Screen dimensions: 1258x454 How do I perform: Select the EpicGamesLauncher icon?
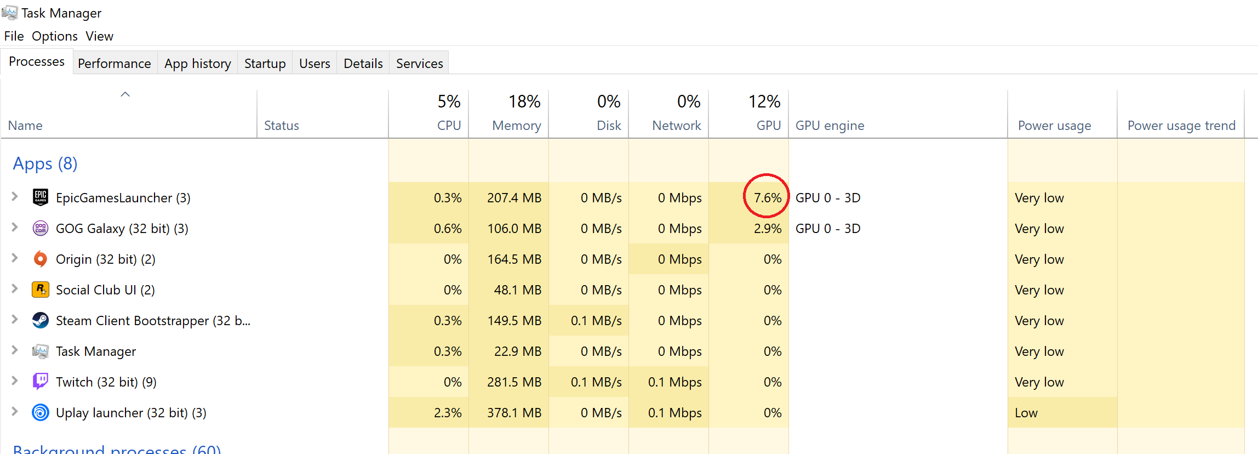click(x=41, y=197)
